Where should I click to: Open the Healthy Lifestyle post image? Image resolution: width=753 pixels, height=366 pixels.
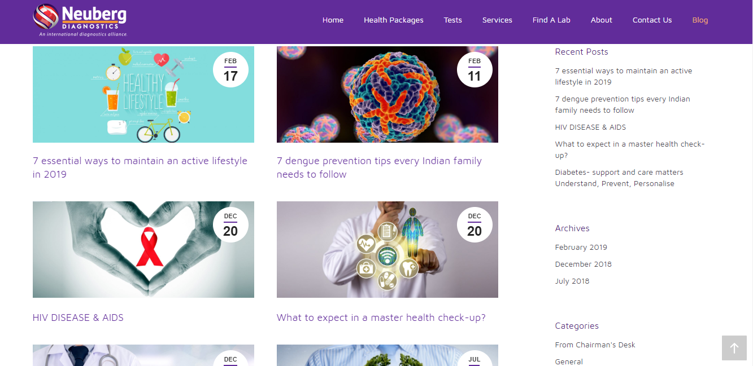coord(143,94)
